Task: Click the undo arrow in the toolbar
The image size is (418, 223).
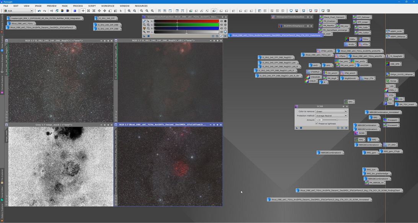Action: click(x=39, y=11)
